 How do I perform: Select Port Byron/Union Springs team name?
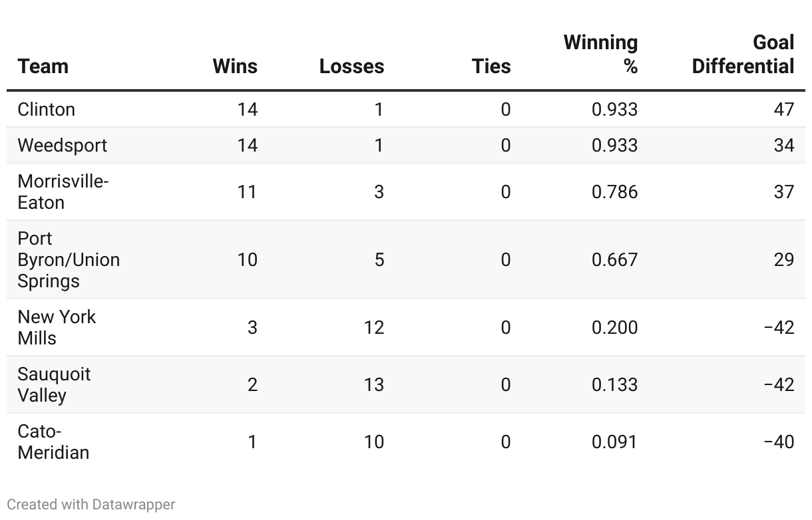tap(69, 259)
